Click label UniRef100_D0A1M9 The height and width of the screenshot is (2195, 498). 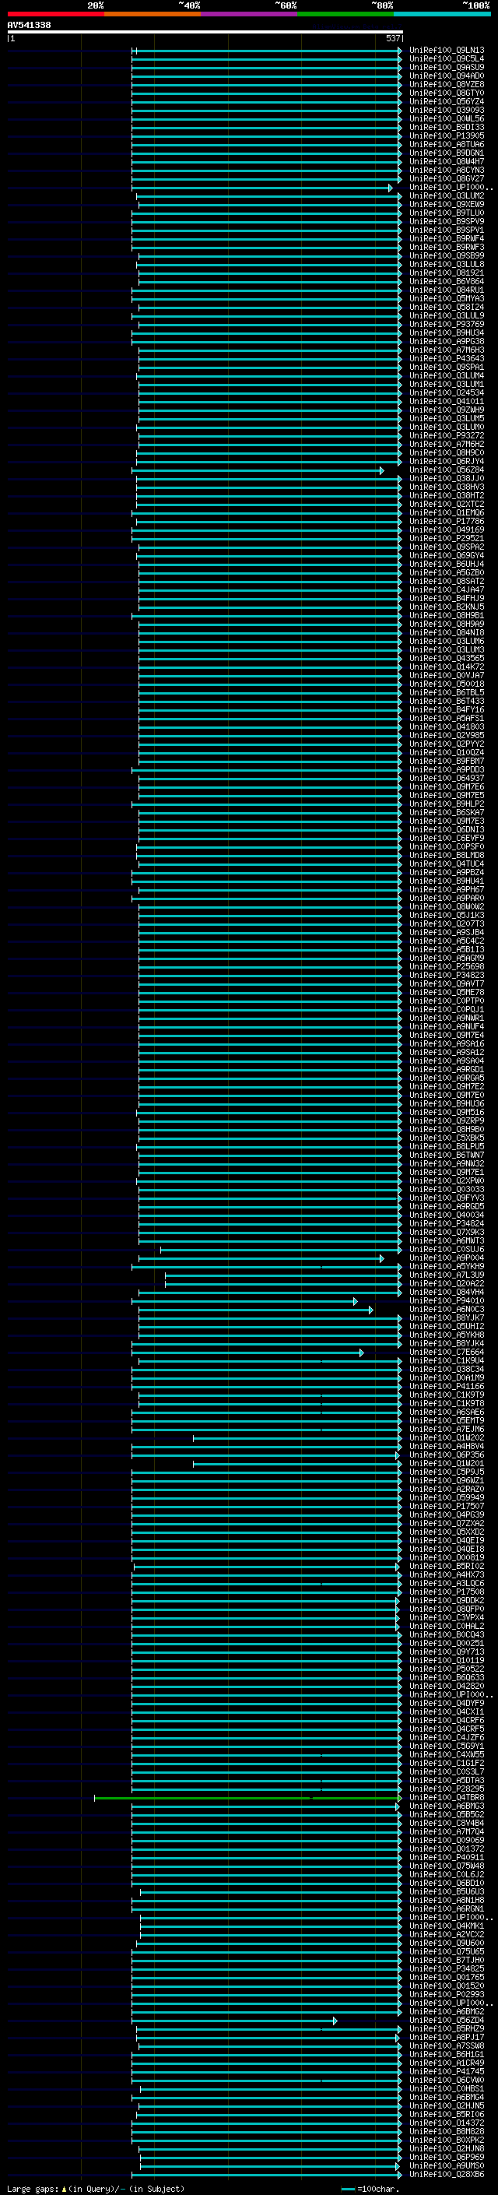click(447, 1377)
